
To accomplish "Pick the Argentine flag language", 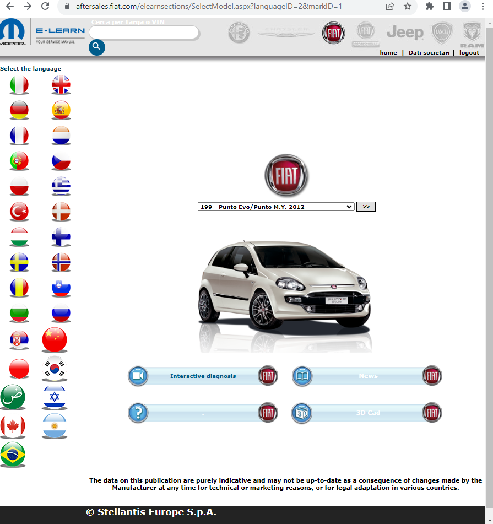I will coord(55,426).
